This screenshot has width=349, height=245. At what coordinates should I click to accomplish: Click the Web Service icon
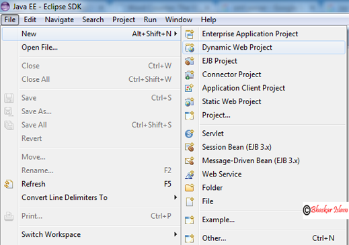click(190, 175)
